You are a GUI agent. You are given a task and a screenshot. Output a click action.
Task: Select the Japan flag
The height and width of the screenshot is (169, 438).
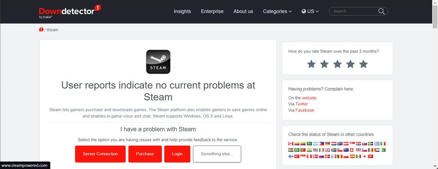365,156
